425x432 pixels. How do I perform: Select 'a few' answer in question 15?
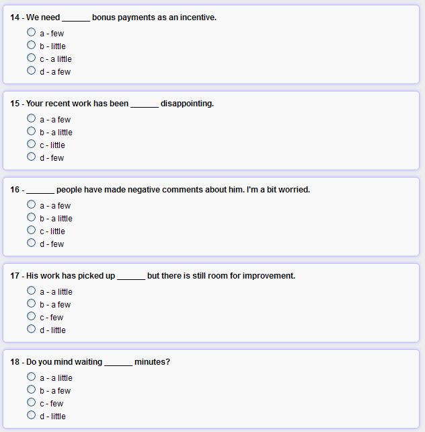point(32,118)
